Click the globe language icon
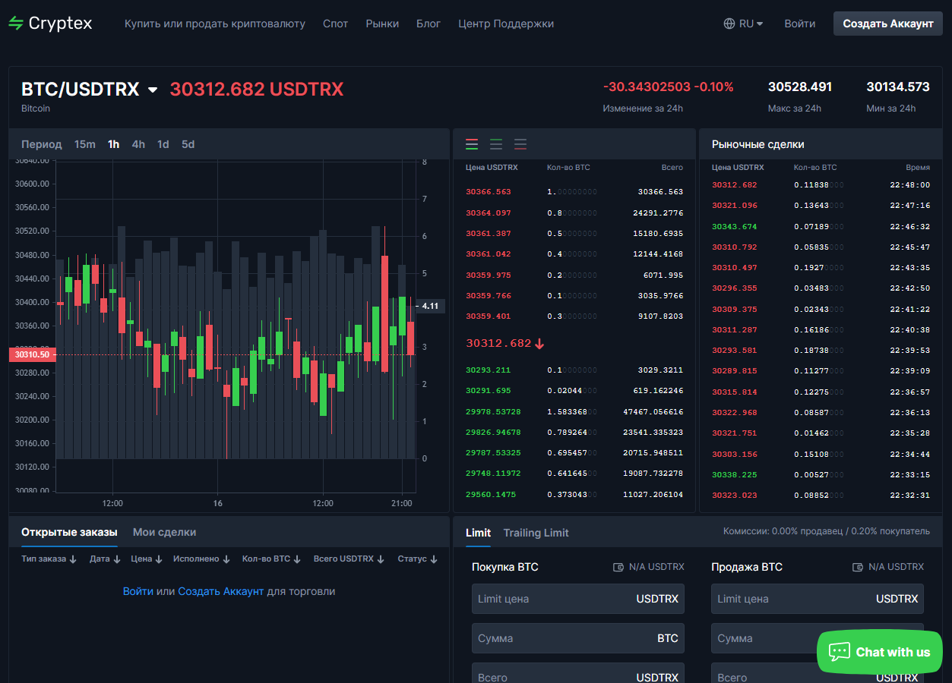Viewport: 952px width, 683px height. tap(729, 24)
